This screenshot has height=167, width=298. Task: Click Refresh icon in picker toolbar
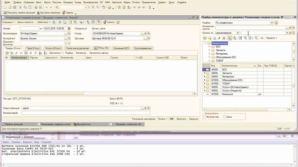262,38
